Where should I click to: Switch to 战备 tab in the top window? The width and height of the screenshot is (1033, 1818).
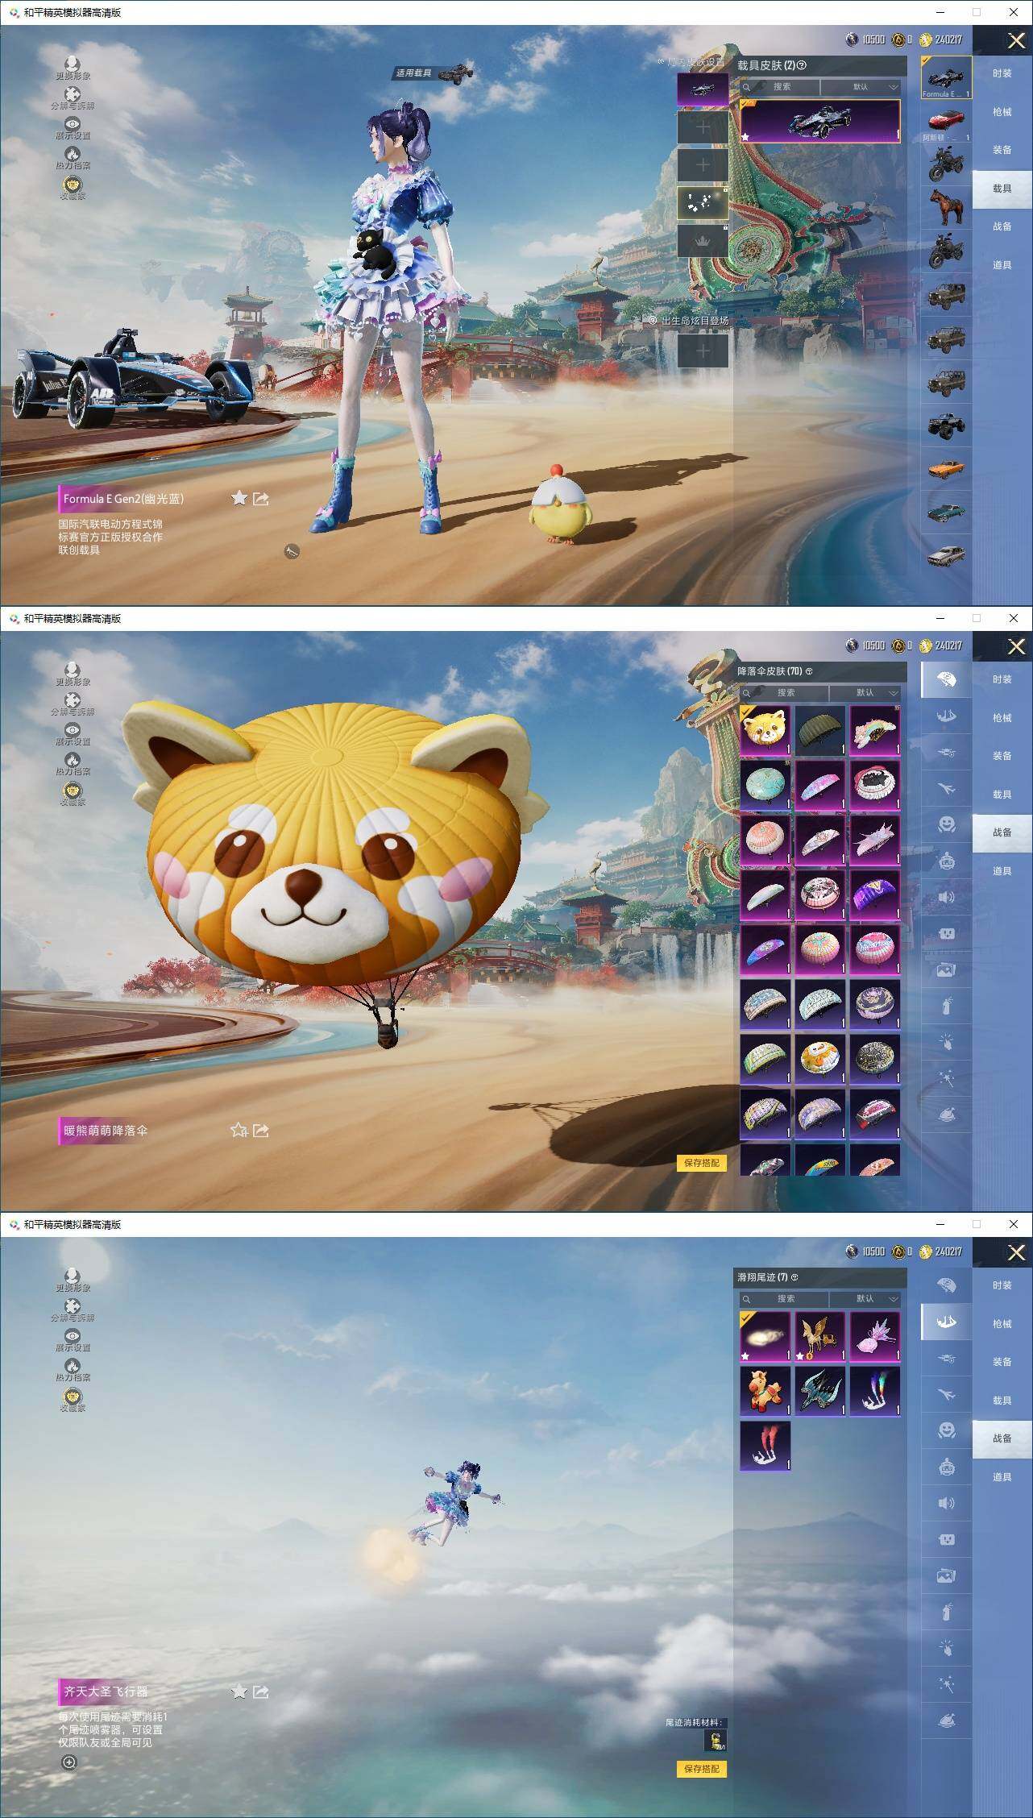[x=1002, y=226]
